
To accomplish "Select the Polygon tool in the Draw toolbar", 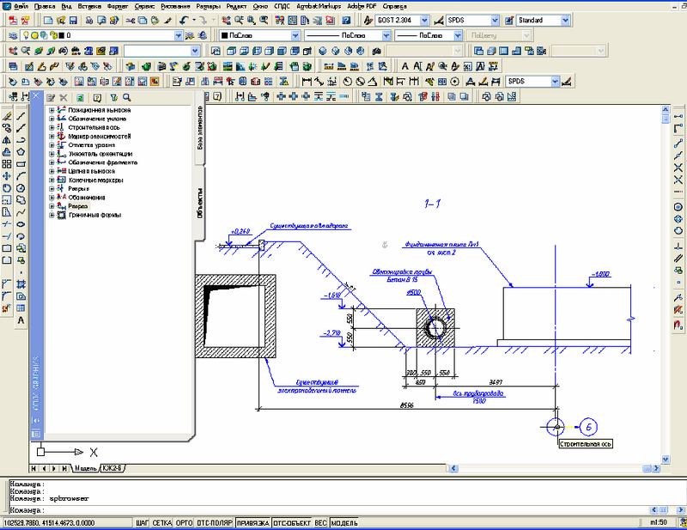I will (x=21, y=152).
